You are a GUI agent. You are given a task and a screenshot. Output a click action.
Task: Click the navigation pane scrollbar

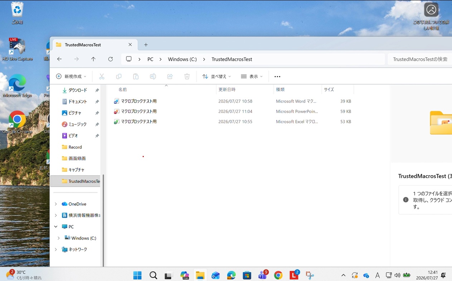103,220
